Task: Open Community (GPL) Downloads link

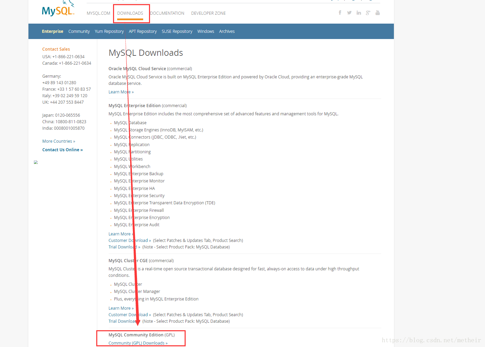Action: pyautogui.click(x=138, y=343)
